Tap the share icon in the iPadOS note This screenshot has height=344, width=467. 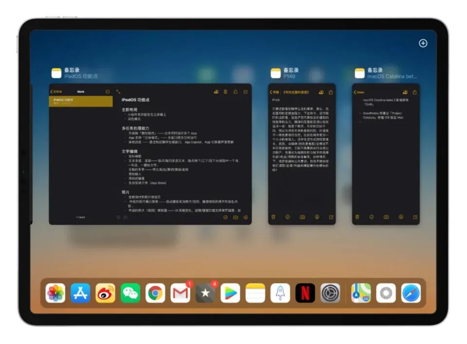click(x=235, y=92)
